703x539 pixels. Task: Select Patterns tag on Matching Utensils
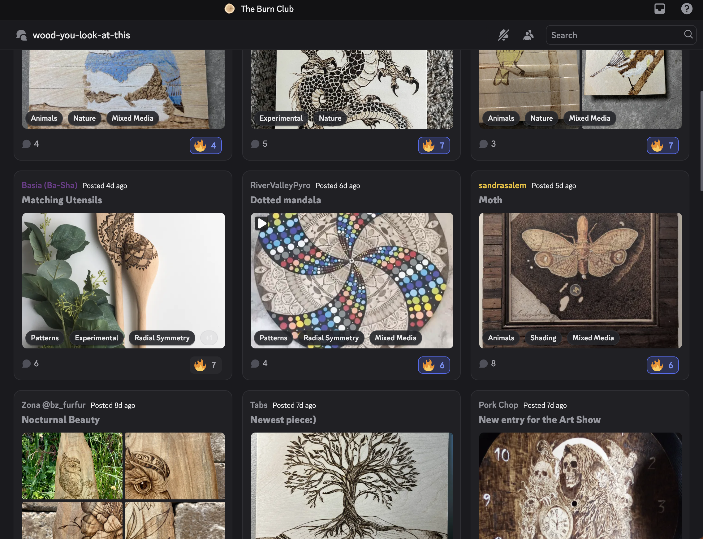click(45, 338)
